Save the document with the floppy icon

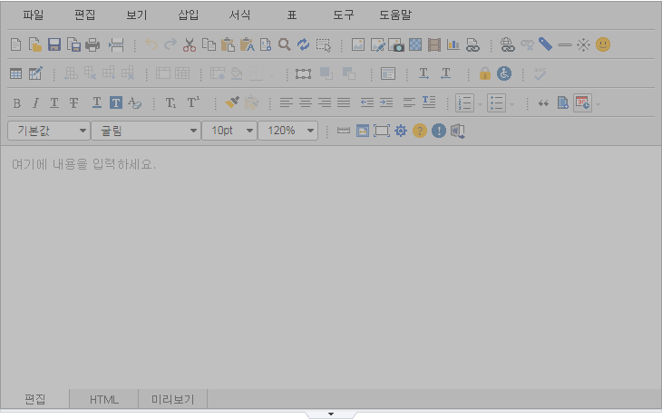(54, 44)
